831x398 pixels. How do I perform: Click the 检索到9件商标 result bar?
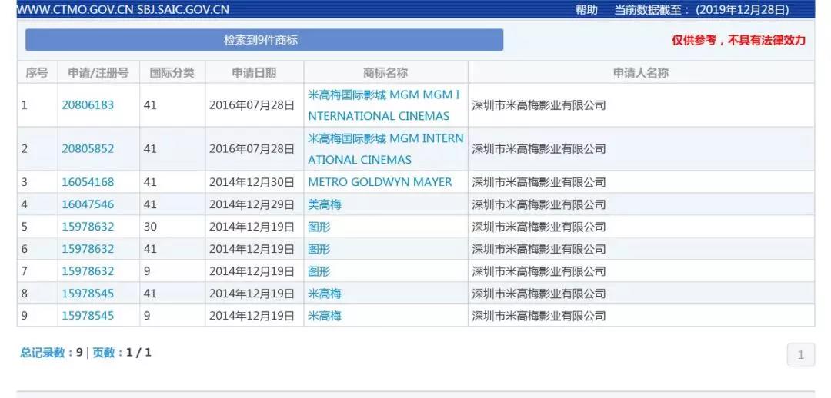(264, 40)
